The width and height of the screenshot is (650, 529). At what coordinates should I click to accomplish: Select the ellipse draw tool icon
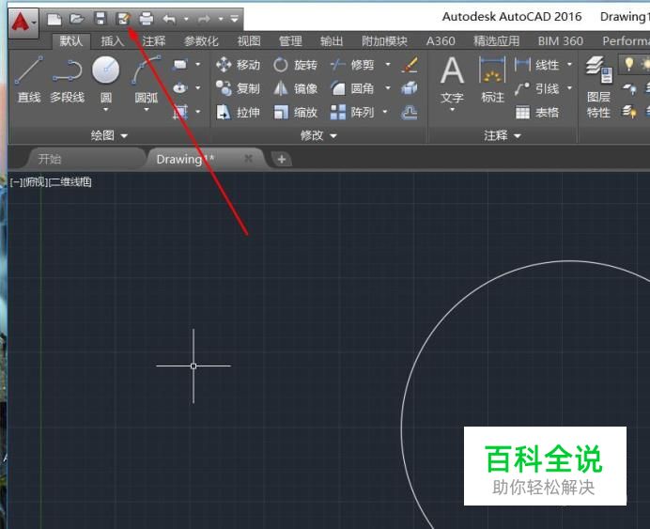[x=180, y=88]
